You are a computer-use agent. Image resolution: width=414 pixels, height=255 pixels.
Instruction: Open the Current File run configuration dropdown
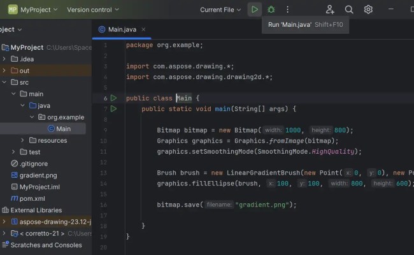click(x=220, y=10)
